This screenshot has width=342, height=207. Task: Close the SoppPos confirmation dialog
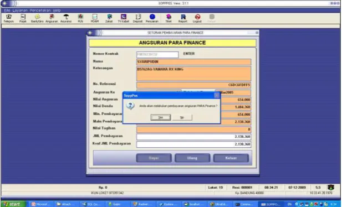click(217, 95)
